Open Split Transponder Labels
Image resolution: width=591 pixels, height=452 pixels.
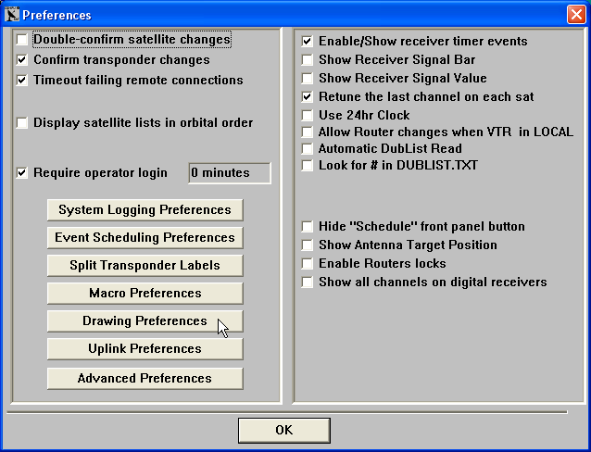click(x=145, y=266)
